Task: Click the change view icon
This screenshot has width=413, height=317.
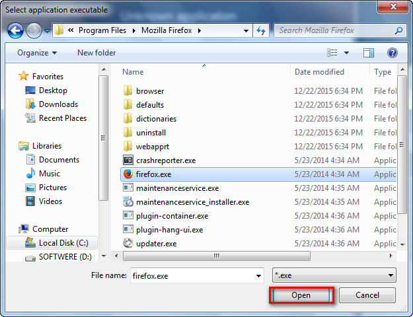Action: (332, 53)
